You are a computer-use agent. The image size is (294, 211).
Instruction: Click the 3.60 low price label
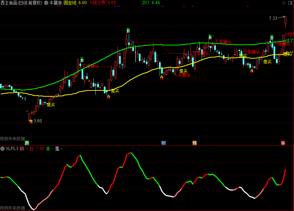coord(38,121)
